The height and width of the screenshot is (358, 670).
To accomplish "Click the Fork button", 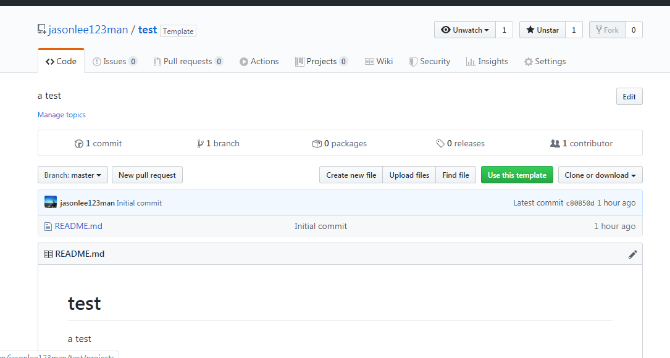I will coord(607,30).
